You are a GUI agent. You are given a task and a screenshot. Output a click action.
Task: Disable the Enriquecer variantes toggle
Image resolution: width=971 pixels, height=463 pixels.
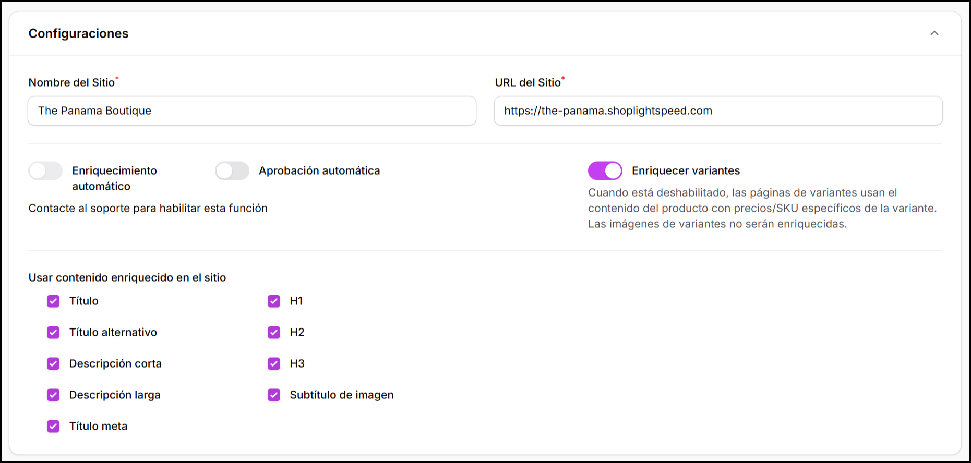coord(605,171)
